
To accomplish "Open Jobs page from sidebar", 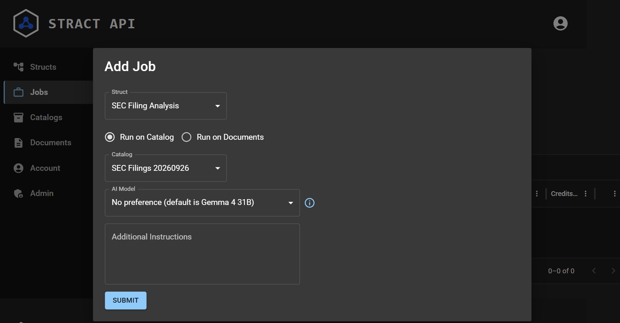I will (x=48, y=92).
